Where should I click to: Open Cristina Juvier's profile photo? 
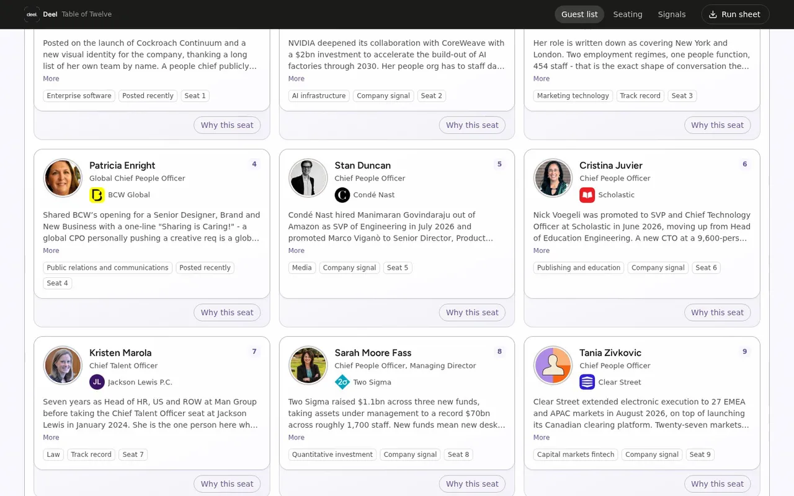[553, 178]
